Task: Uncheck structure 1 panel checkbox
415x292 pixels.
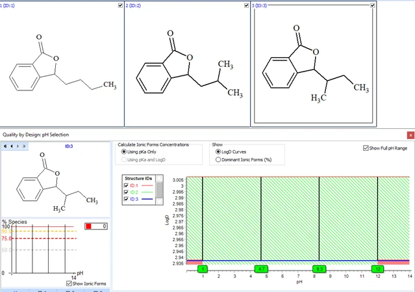Action: pos(120,5)
